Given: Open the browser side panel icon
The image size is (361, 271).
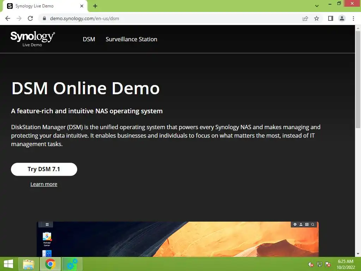Looking at the screenshot, I should (331, 18).
